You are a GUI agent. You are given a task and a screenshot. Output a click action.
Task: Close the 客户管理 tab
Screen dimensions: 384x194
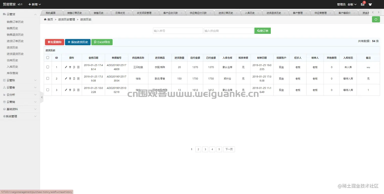tap(306, 13)
